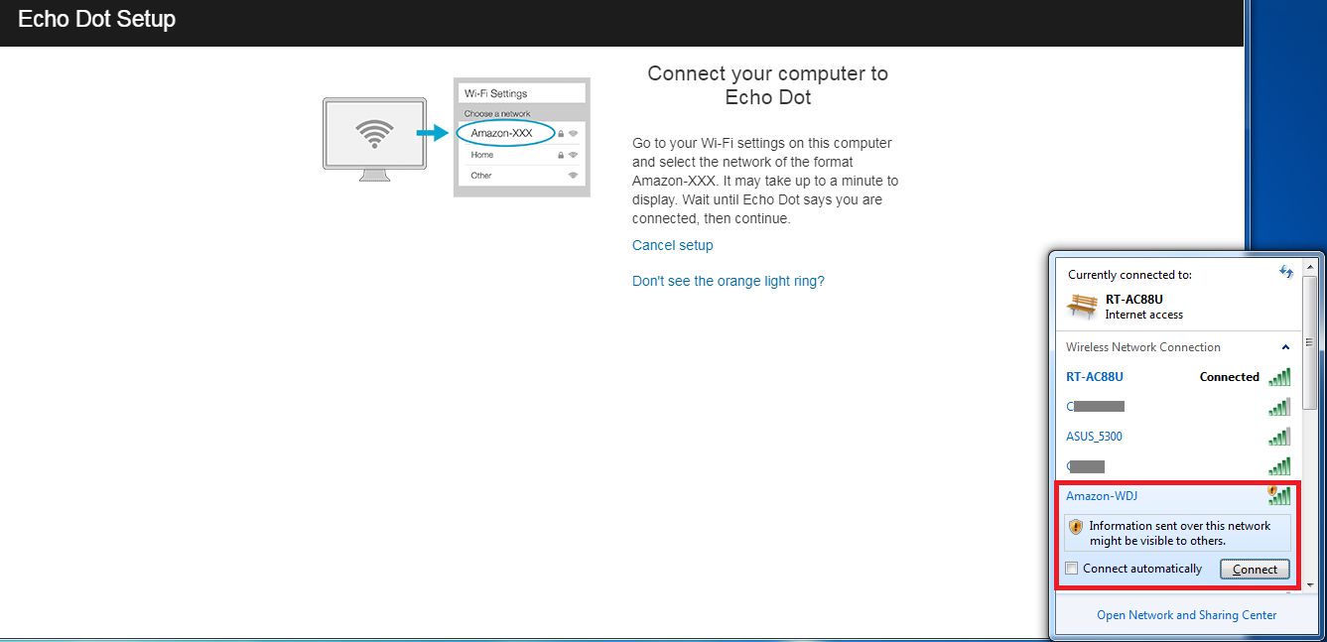This screenshot has width=1327, height=642.
Task: Enable the Connect automatically checkbox
Action: coord(1071,569)
